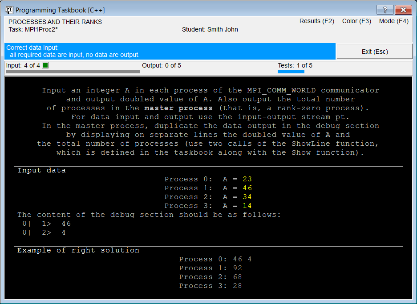The image size is (417, 304).
Task: Click Example of right solution heading
Action: pyautogui.click(x=78, y=250)
